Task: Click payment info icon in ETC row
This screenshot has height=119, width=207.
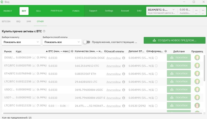Action: [124, 66]
